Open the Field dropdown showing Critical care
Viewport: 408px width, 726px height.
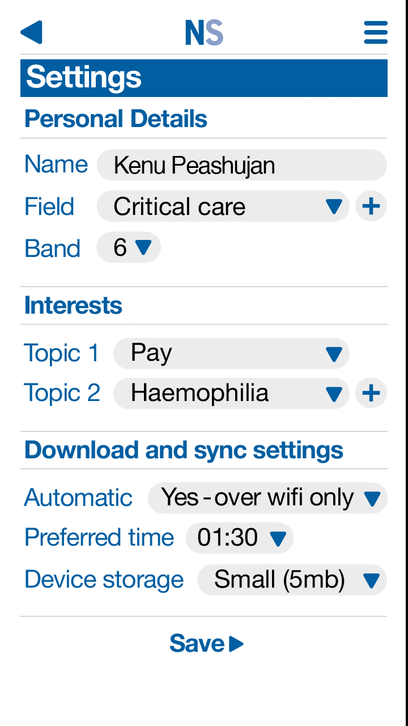click(223, 206)
